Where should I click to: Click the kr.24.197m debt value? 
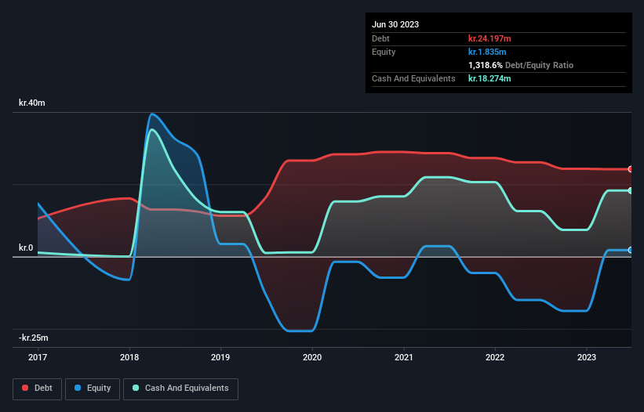[x=489, y=38]
